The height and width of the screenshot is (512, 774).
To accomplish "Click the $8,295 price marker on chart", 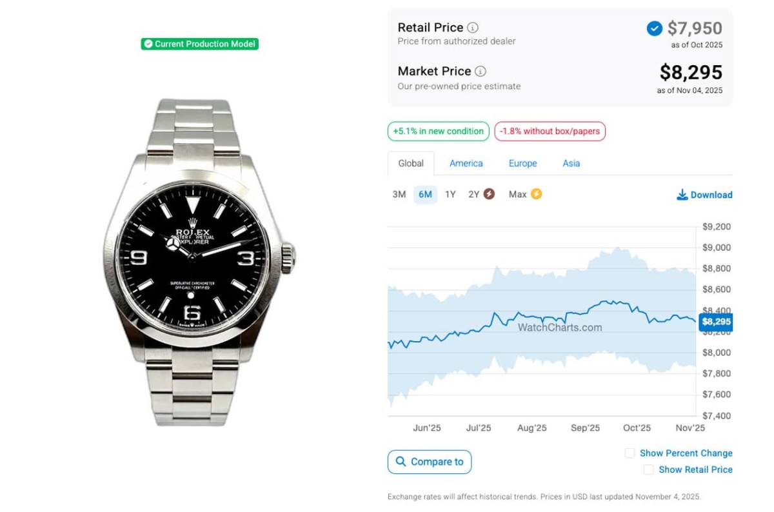I will (x=716, y=322).
